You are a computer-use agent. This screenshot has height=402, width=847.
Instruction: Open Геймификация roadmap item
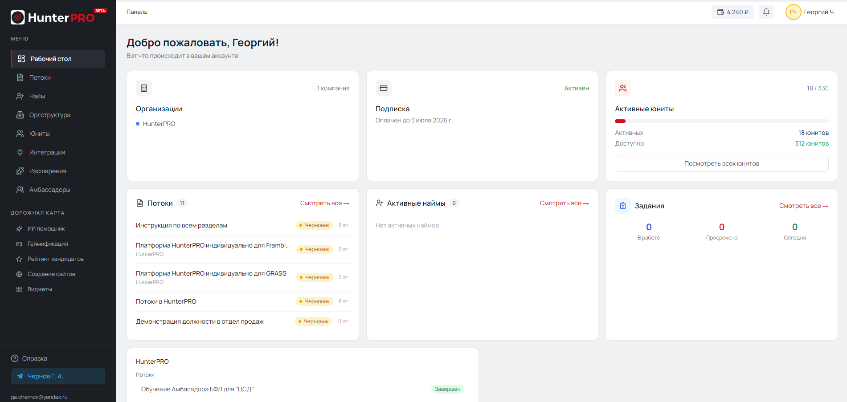pos(58,244)
